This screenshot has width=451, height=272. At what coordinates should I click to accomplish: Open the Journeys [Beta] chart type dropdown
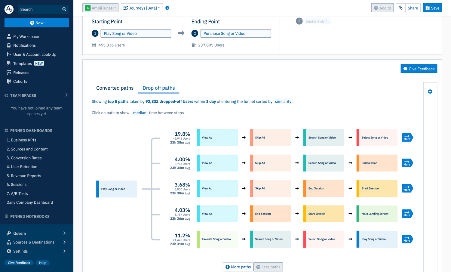(x=142, y=8)
